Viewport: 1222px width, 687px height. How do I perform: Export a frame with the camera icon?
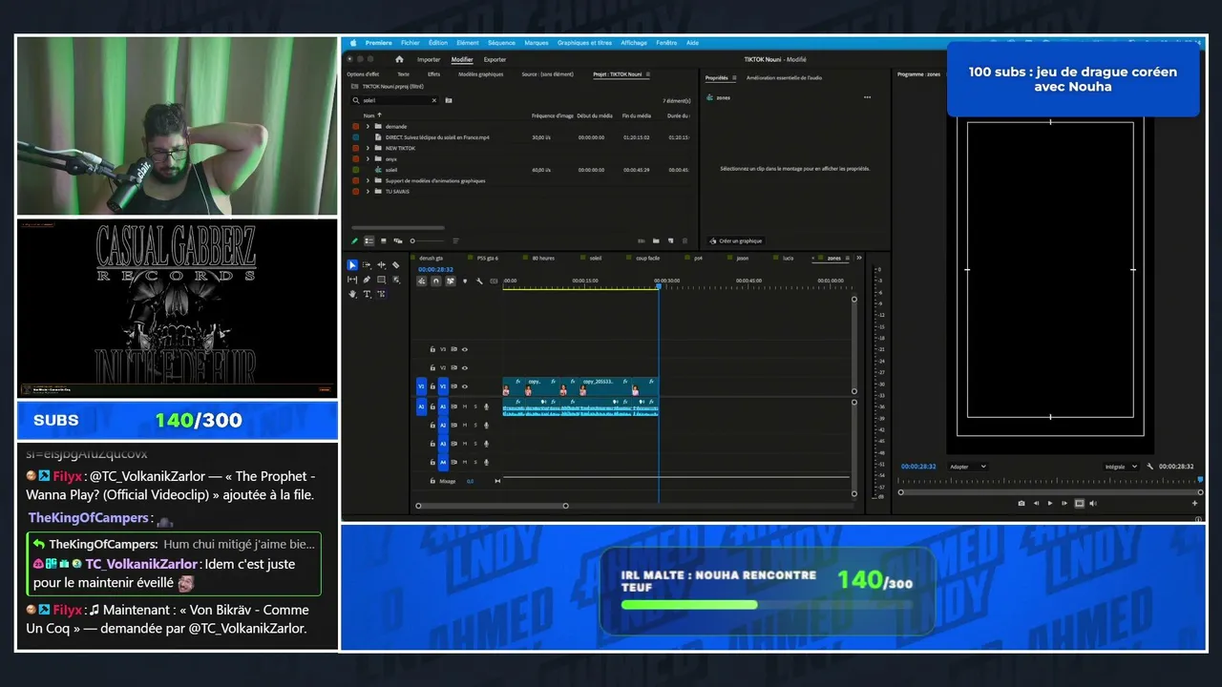[x=1022, y=503]
